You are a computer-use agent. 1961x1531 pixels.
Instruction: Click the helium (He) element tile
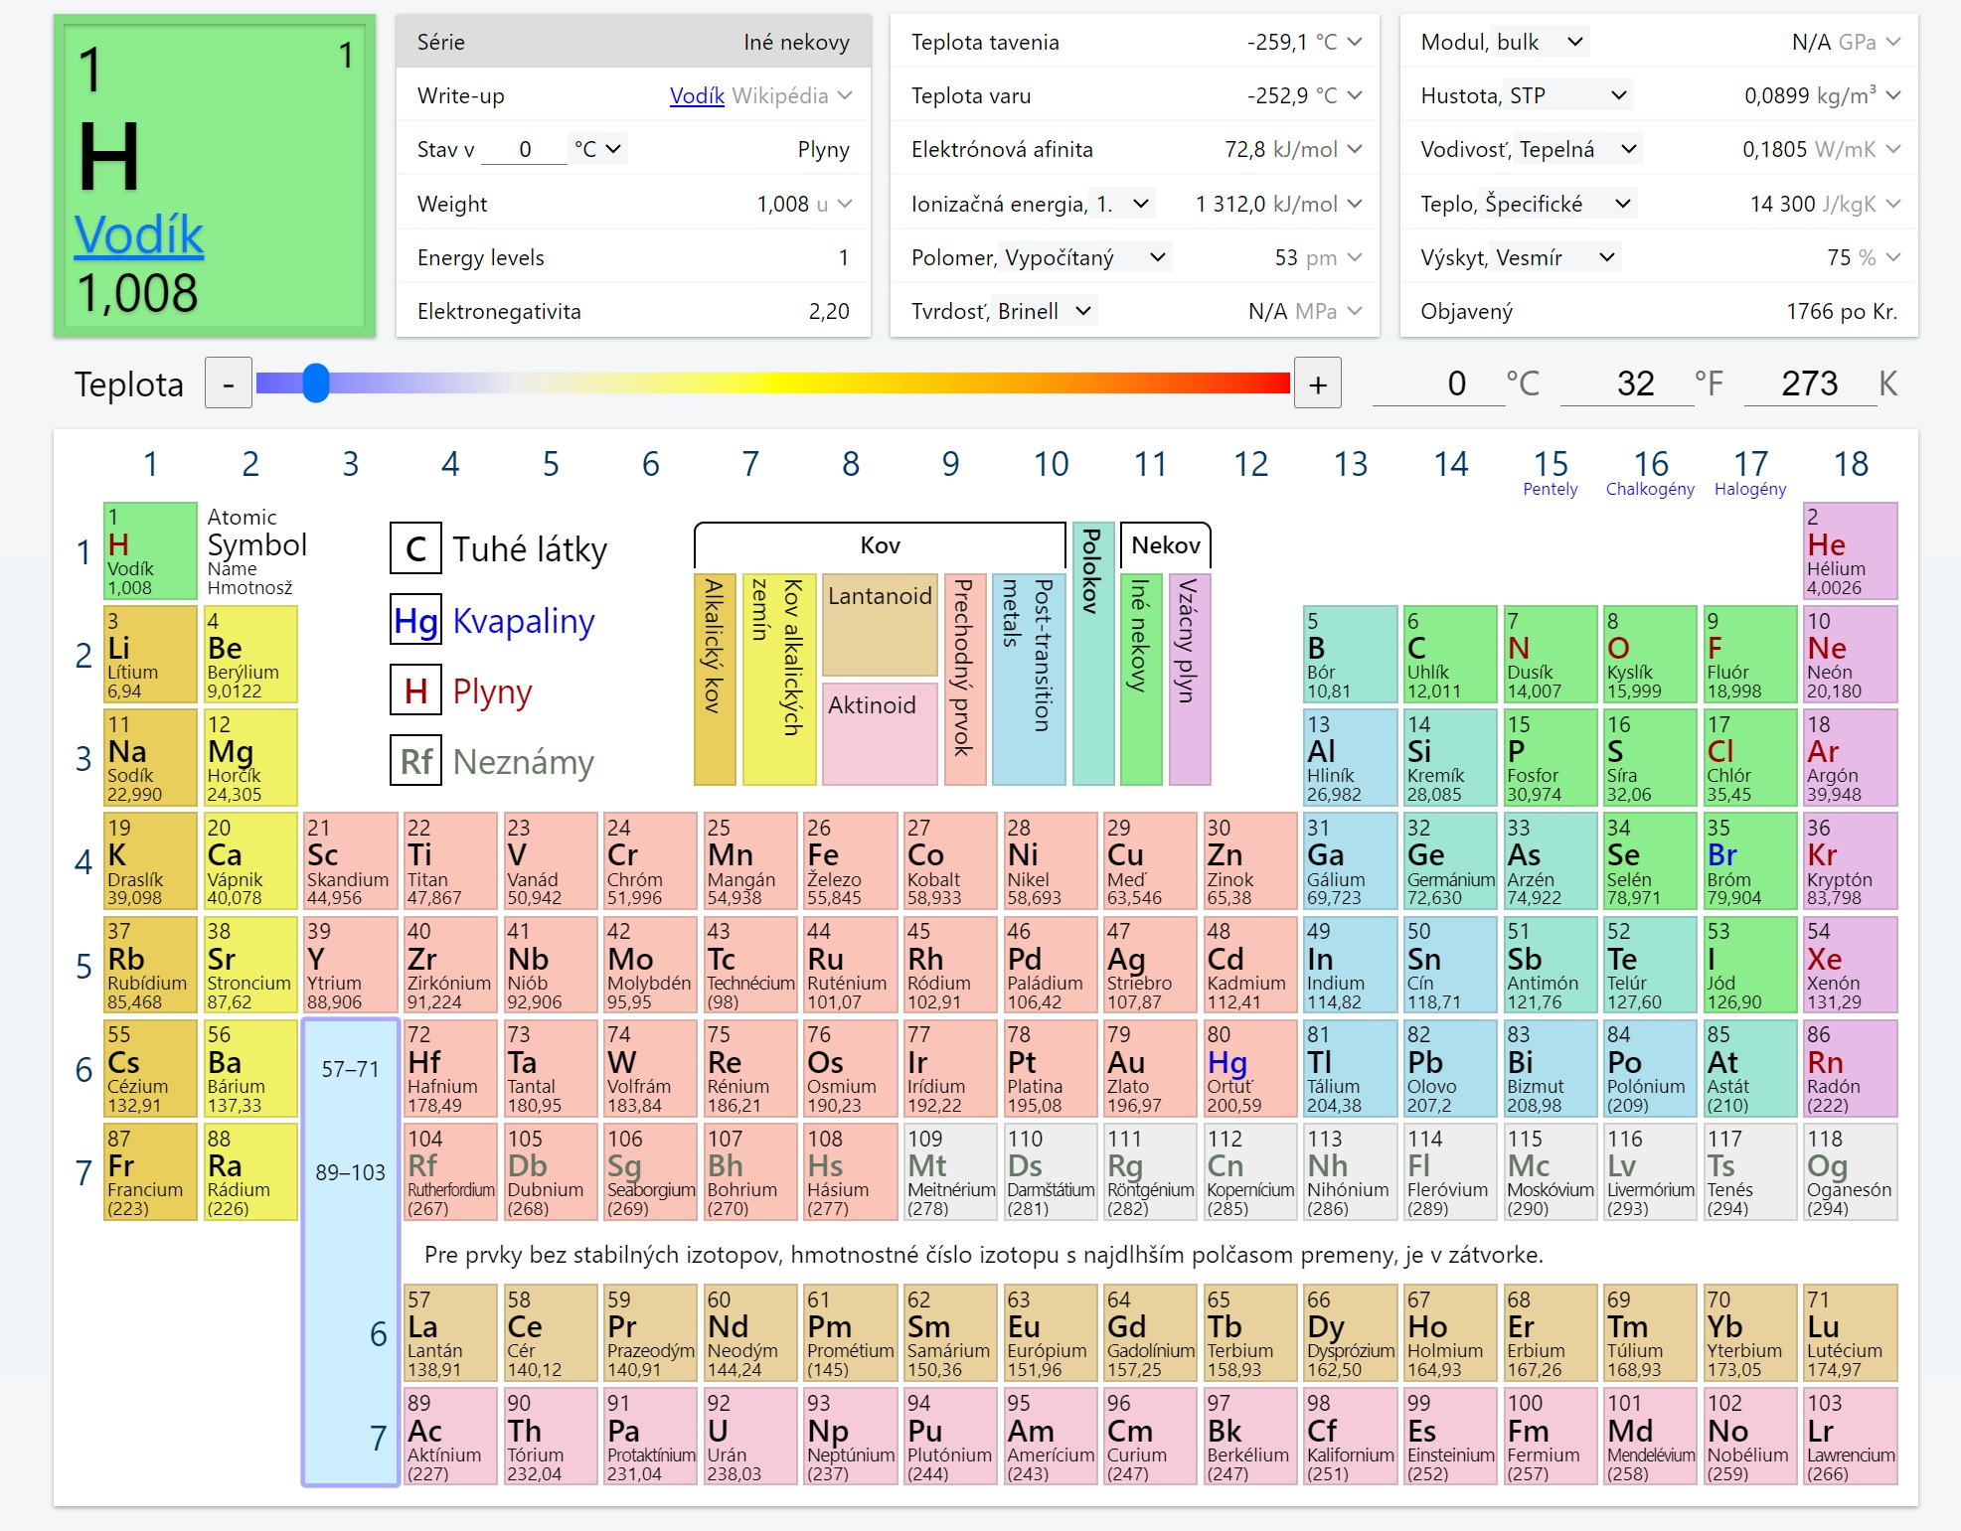(x=1850, y=550)
